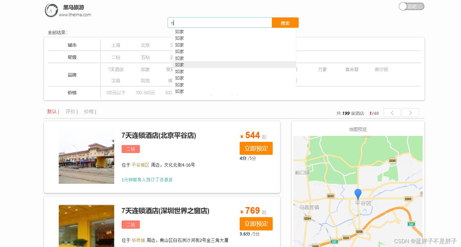Go to next page arrow

click(410, 113)
